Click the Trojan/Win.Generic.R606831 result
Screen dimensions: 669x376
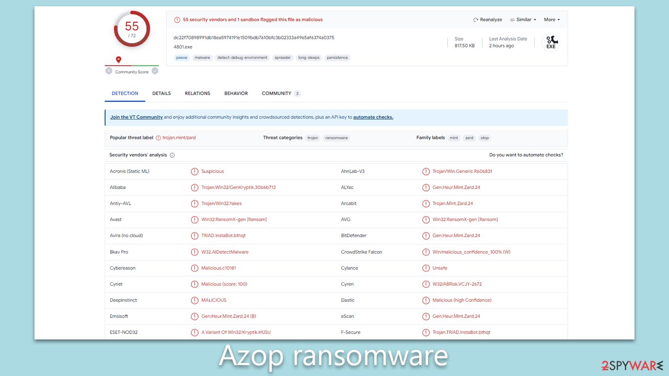463,171
